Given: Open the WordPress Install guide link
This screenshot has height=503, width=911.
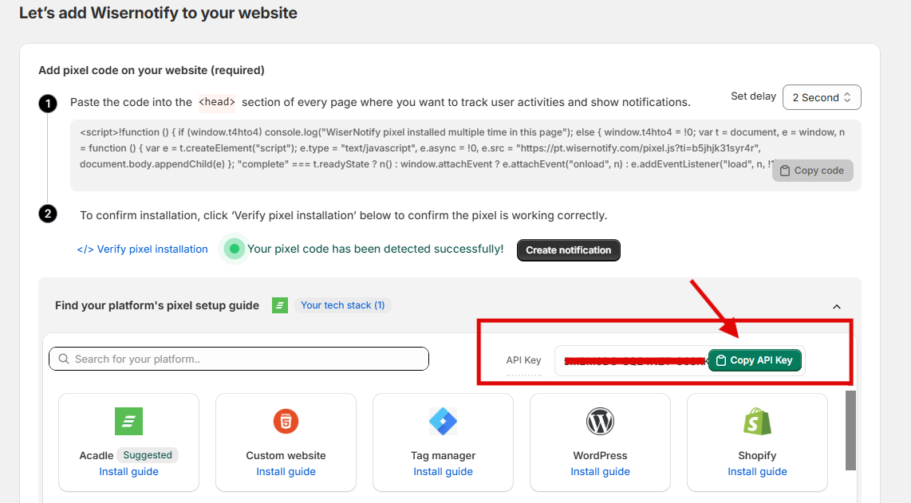Looking at the screenshot, I should (x=600, y=472).
